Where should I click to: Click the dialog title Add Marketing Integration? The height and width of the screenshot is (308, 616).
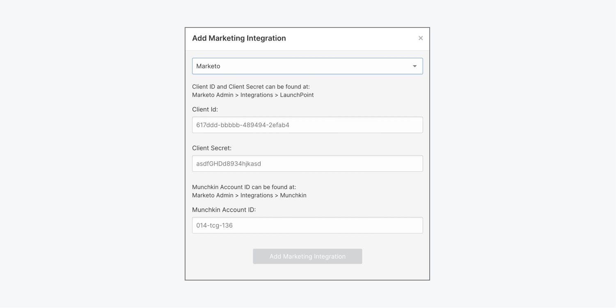(239, 38)
